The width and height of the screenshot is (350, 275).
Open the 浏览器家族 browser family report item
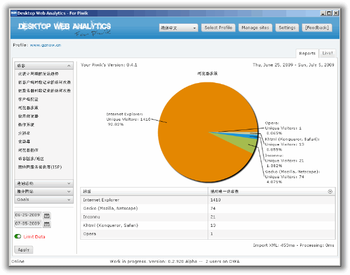28,108
